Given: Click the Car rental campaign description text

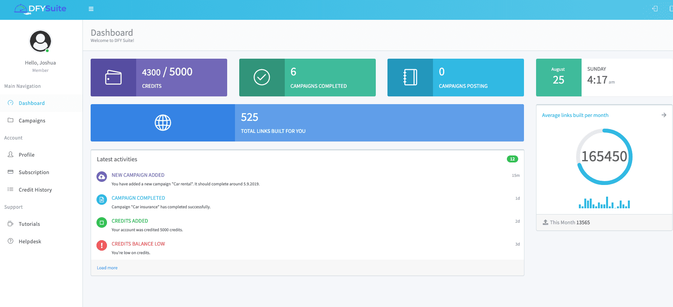Looking at the screenshot, I should [186, 184].
